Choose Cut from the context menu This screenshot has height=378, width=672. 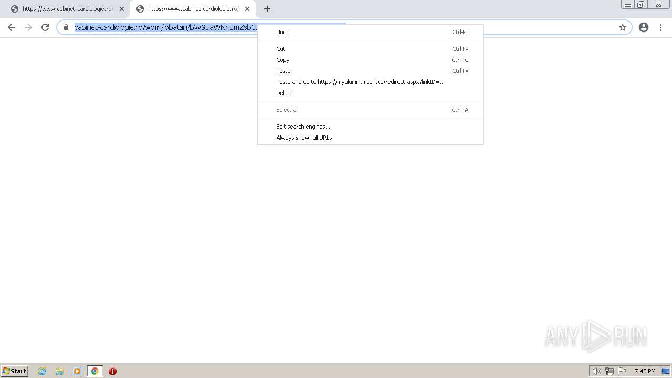point(370,49)
